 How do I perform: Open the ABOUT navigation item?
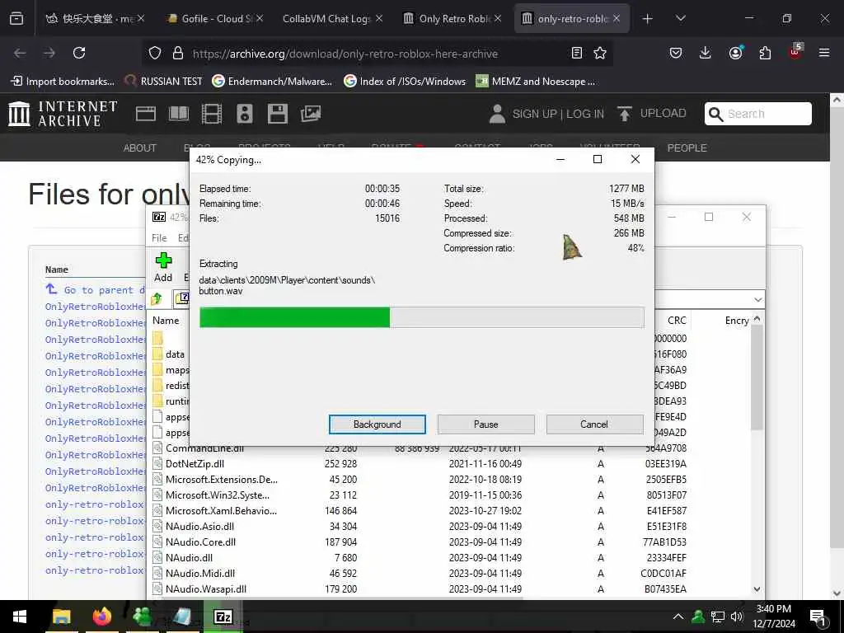pyautogui.click(x=139, y=148)
